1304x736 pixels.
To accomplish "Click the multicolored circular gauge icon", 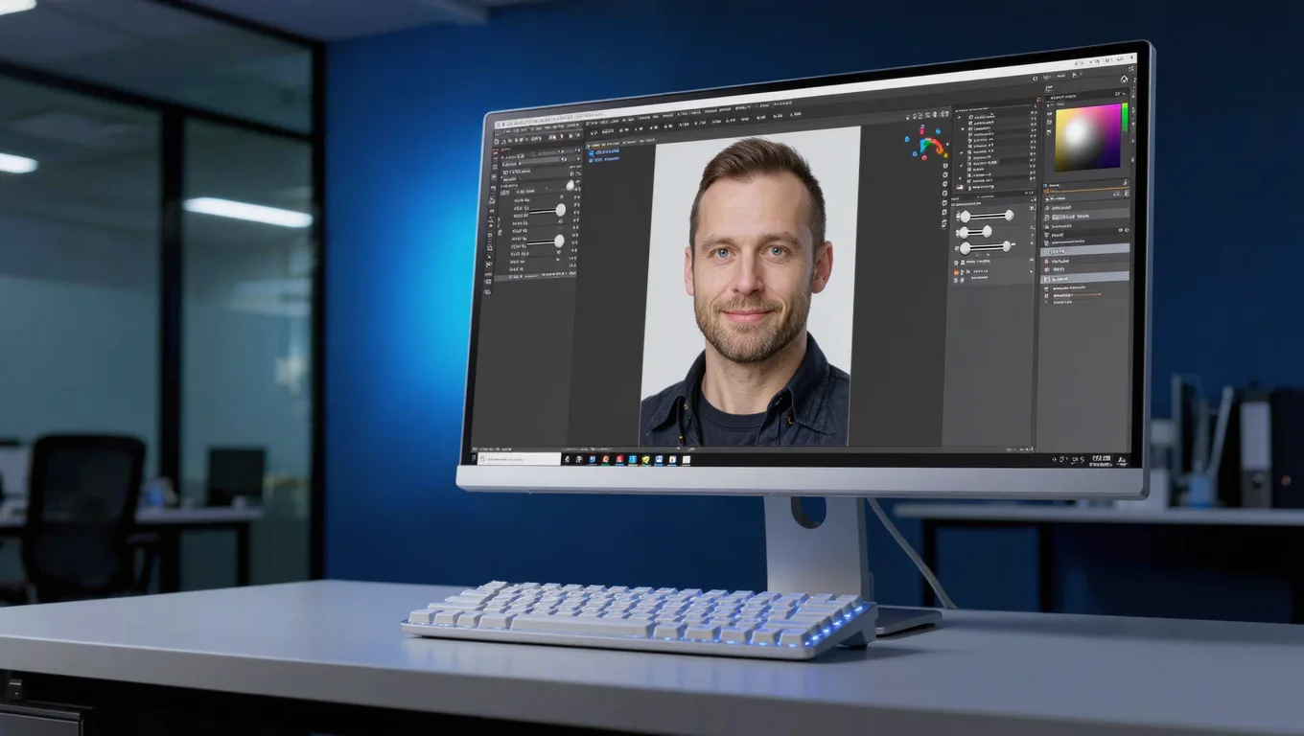I will click(927, 144).
